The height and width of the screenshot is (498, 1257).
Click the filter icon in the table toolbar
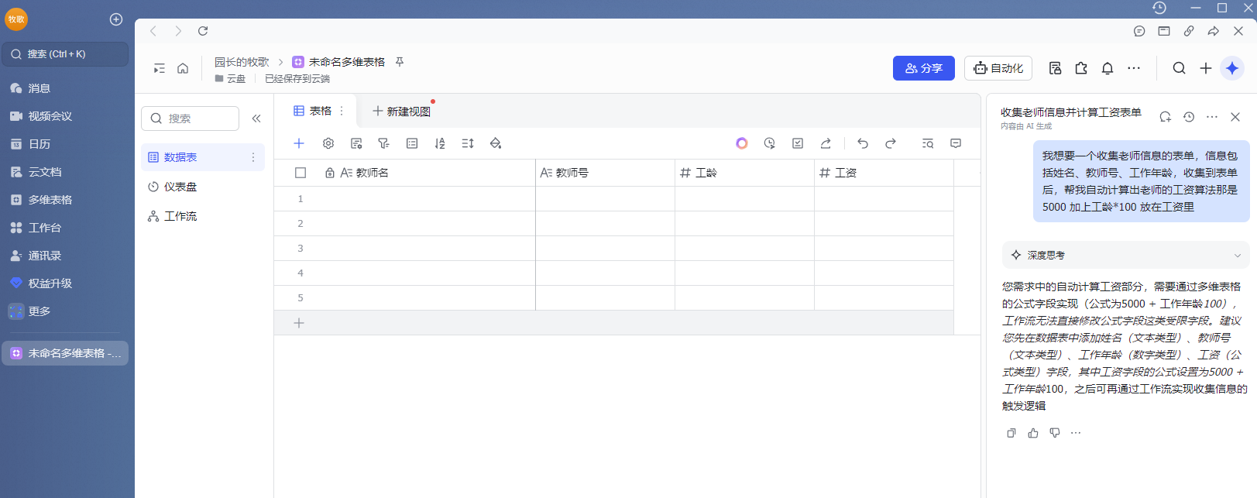point(383,143)
